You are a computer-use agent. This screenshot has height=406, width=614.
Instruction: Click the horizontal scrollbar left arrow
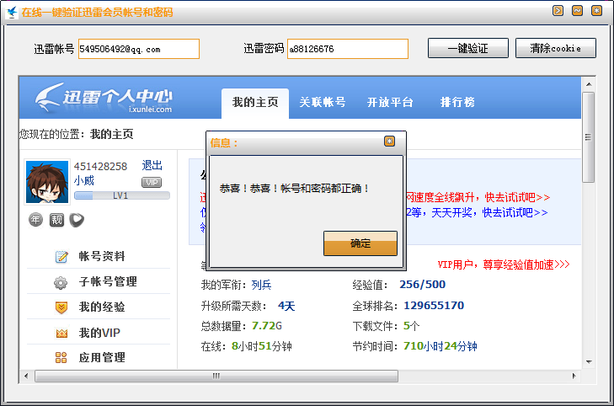click(26, 376)
